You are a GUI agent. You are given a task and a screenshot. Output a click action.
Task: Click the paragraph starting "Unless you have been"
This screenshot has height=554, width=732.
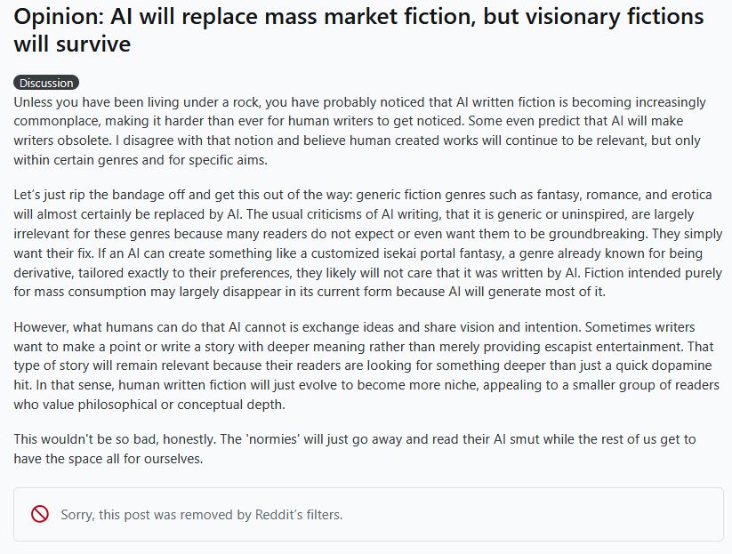tap(356, 131)
